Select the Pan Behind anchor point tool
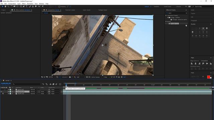The height and width of the screenshot is (120, 214). 17,6
